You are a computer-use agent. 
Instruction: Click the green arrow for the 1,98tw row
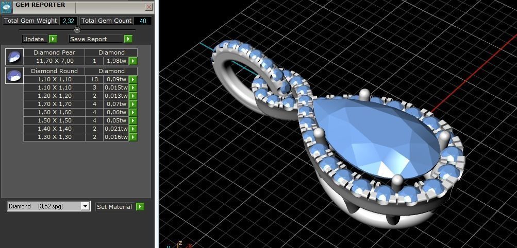coord(133,61)
